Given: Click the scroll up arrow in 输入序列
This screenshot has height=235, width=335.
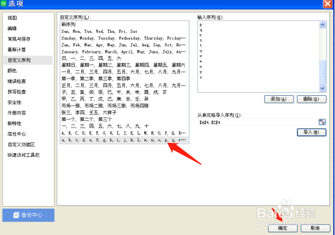Looking at the screenshot, I should (x=323, y=24).
